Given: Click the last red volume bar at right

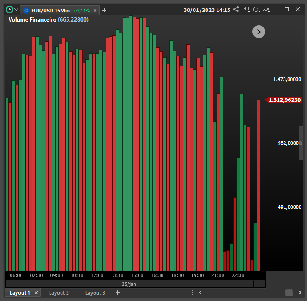Looking at the screenshot, I should pyautogui.click(x=258, y=186).
